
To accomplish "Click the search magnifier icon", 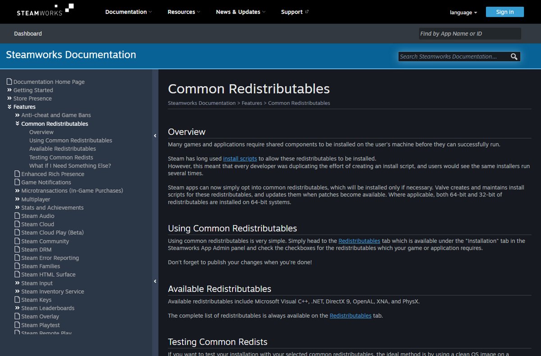I will [514, 56].
